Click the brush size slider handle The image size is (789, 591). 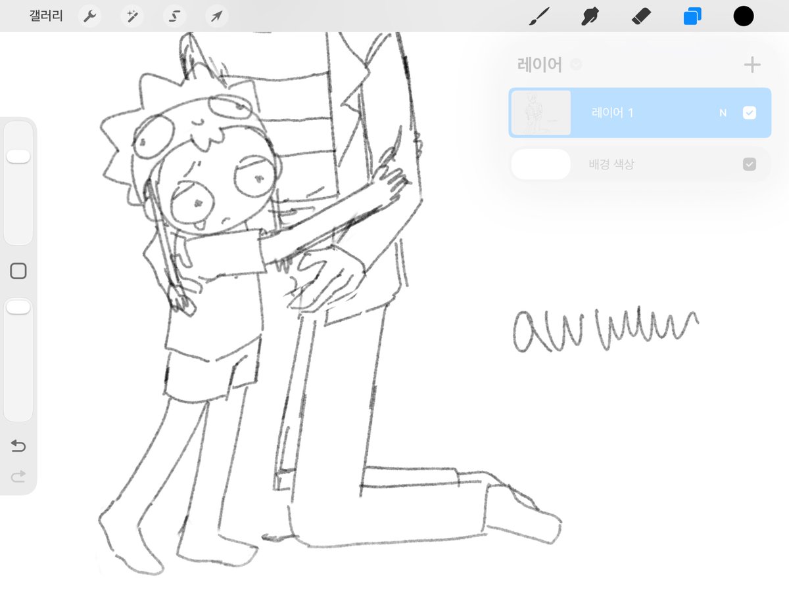pos(18,156)
